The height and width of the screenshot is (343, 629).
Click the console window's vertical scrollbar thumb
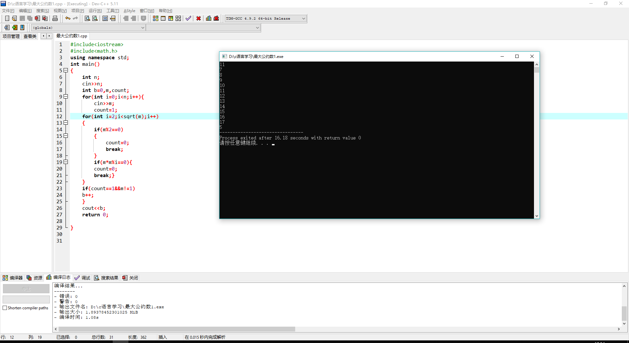[537, 70]
